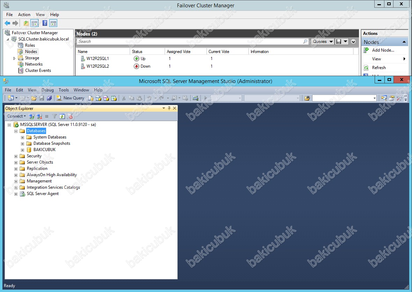Screen dimensions: 412x292
Task: Expand the BAKICUBUK database node
Action: coord(23,150)
